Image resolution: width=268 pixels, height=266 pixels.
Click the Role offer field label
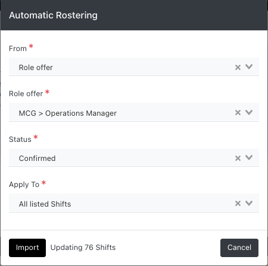[x=26, y=94]
